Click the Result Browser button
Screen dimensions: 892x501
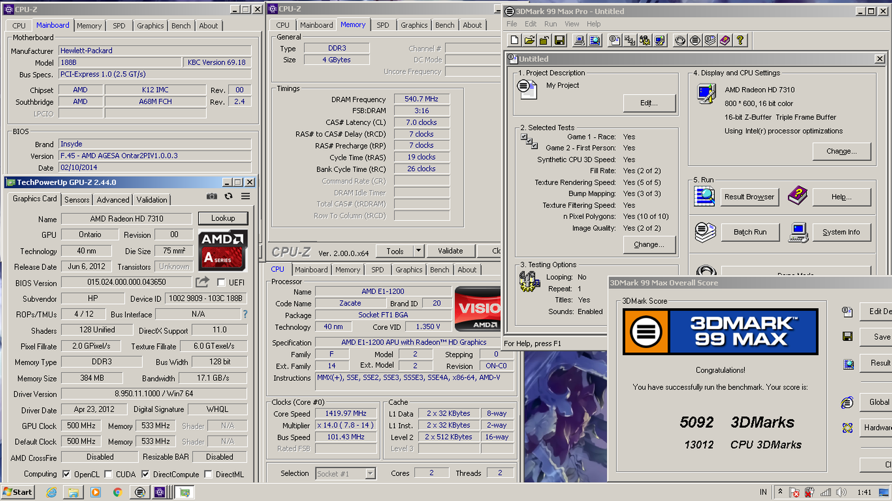(749, 197)
